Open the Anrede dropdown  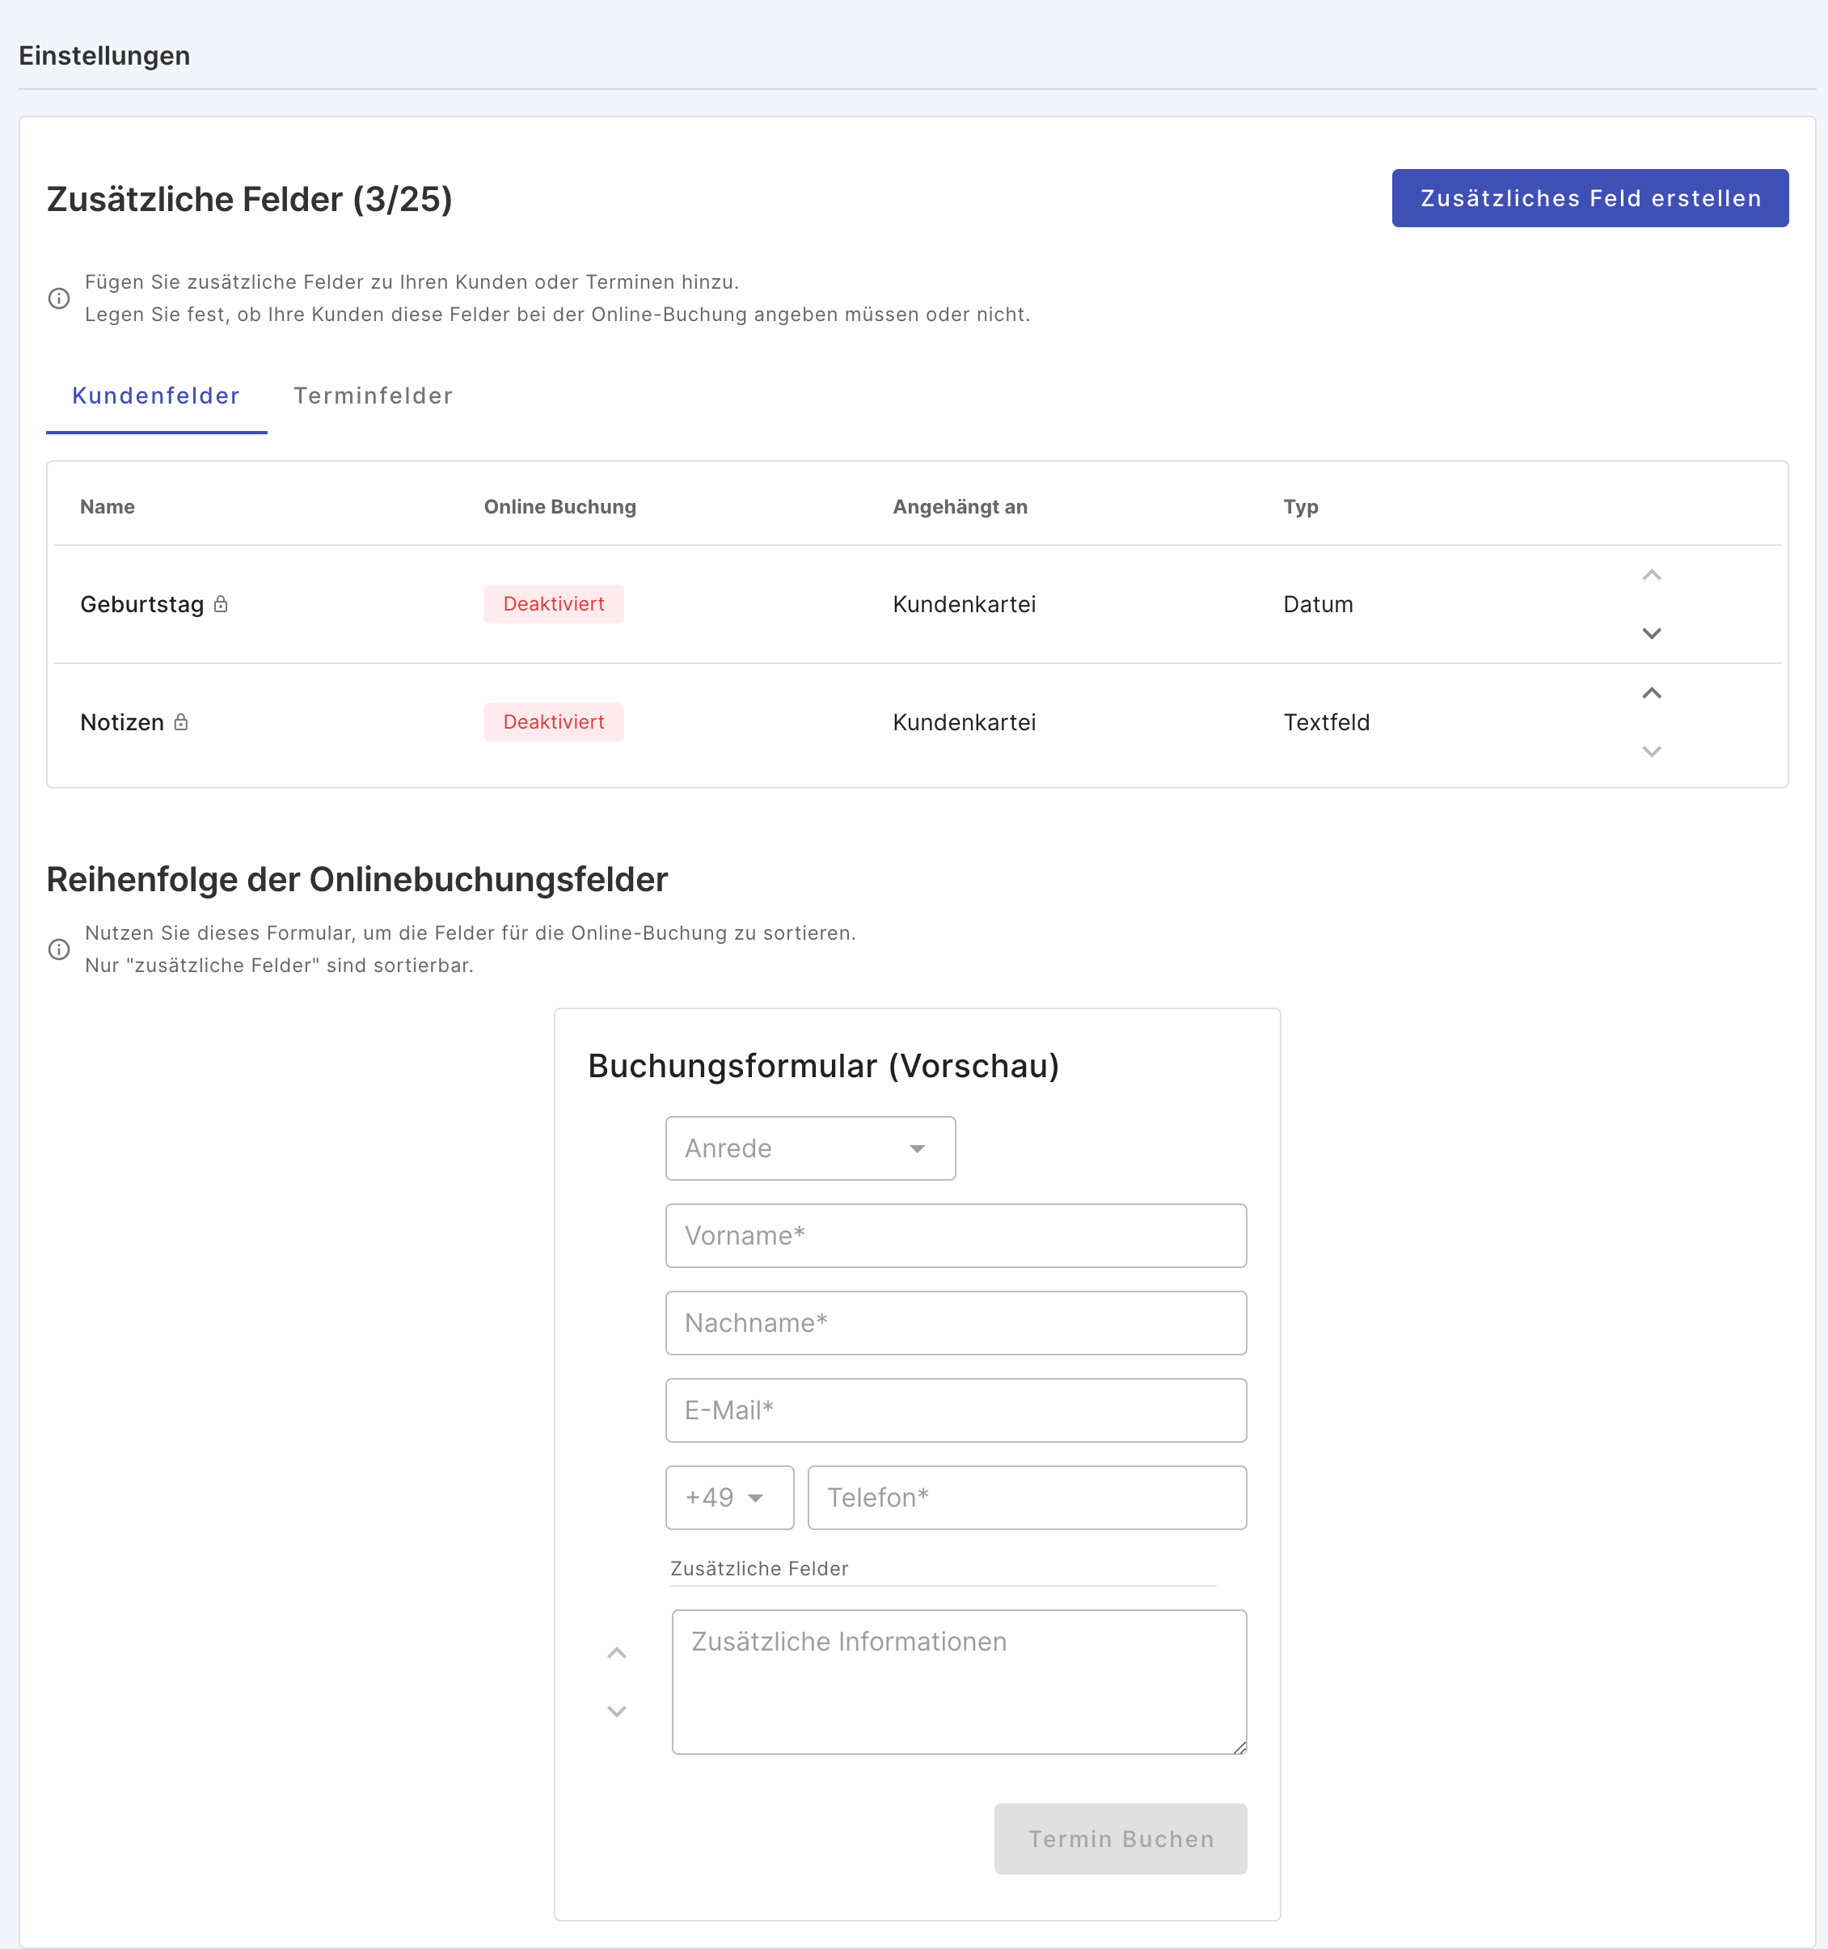(809, 1148)
